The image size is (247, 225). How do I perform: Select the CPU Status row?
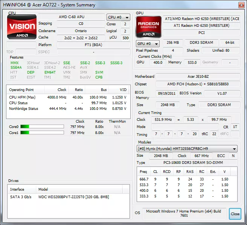click(68, 103)
